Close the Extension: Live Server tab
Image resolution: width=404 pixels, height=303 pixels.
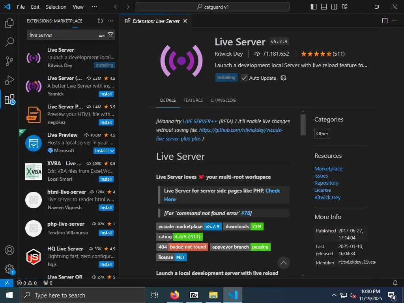(x=185, y=21)
